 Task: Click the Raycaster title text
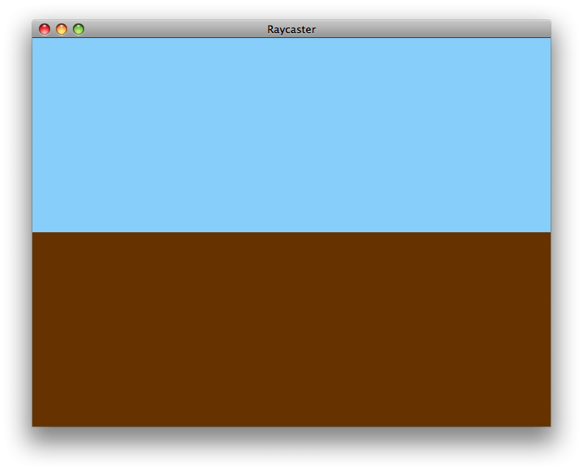291,30
